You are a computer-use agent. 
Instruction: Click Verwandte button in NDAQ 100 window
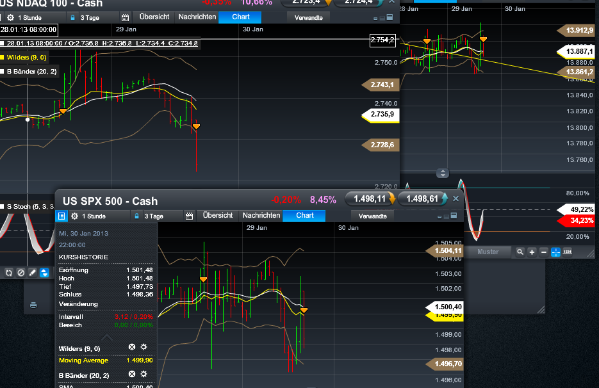309,17
